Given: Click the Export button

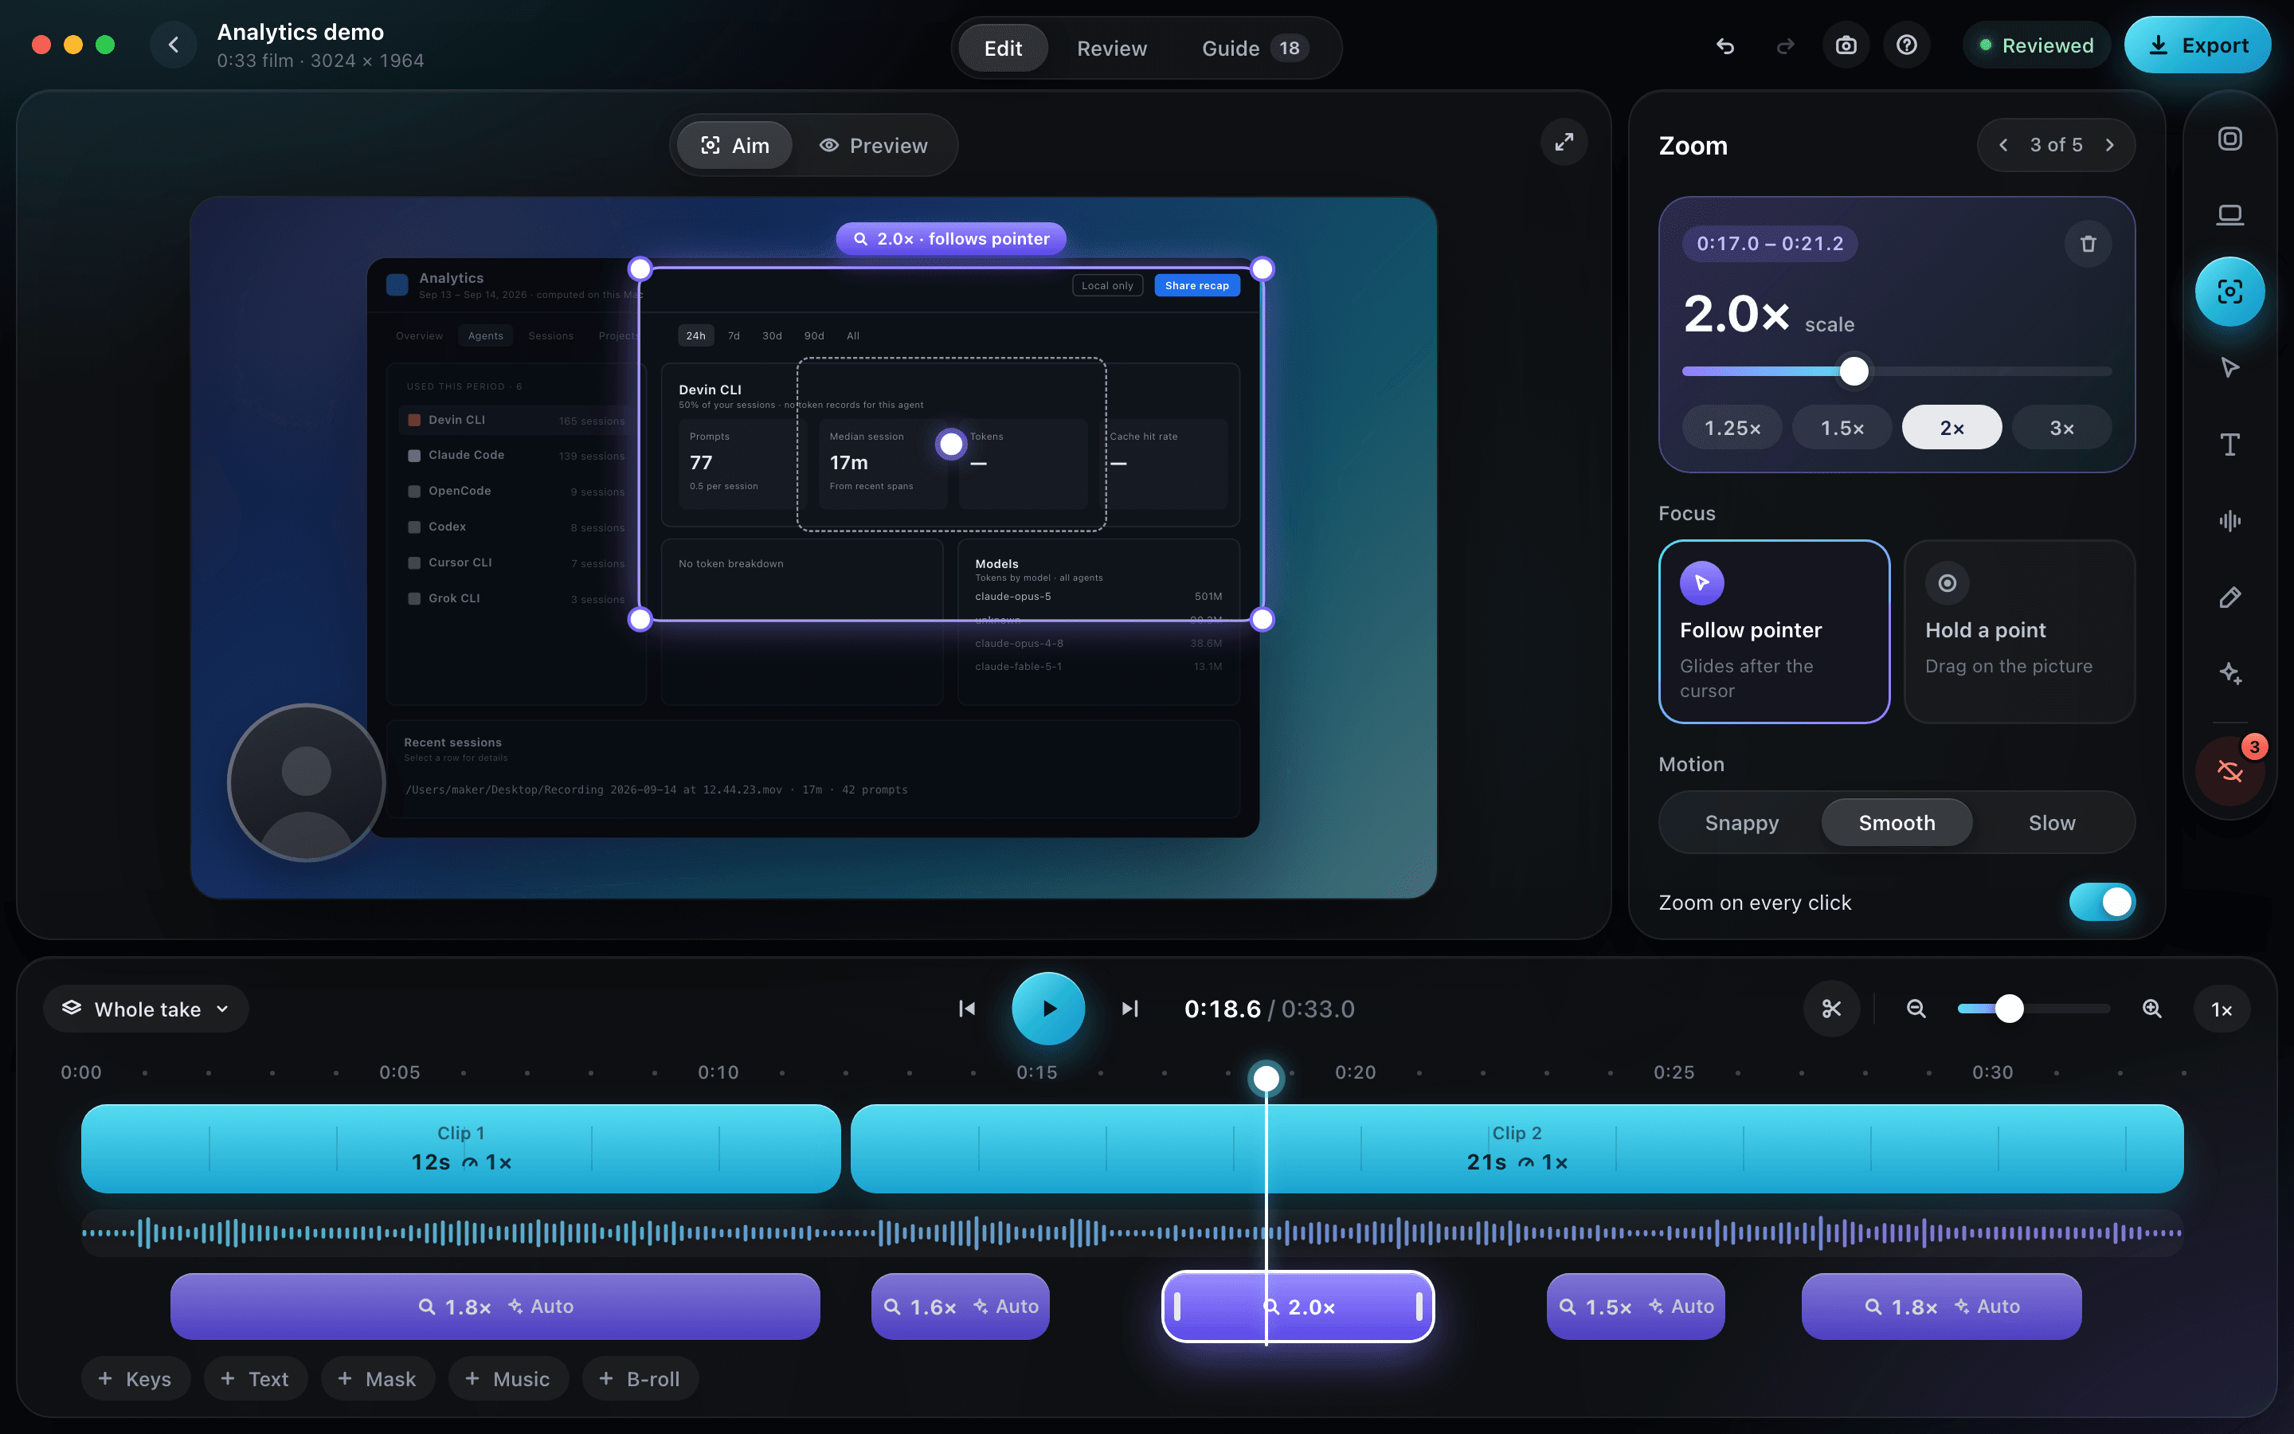Looking at the screenshot, I should click(x=2198, y=45).
